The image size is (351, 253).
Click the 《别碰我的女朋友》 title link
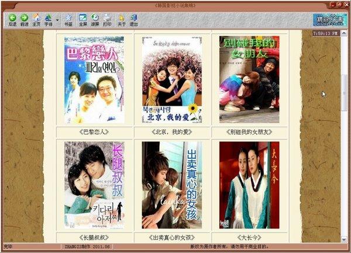(249, 132)
